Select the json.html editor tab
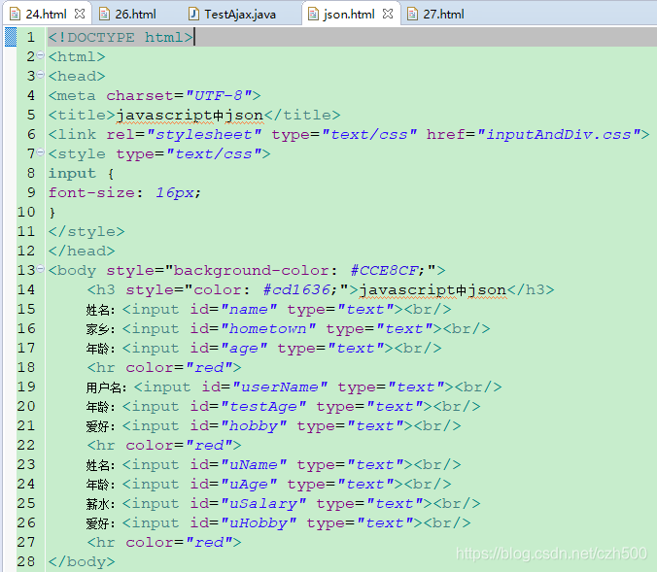Image resolution: width=657 pixels, height=572 pixels. tap(349, 15)
